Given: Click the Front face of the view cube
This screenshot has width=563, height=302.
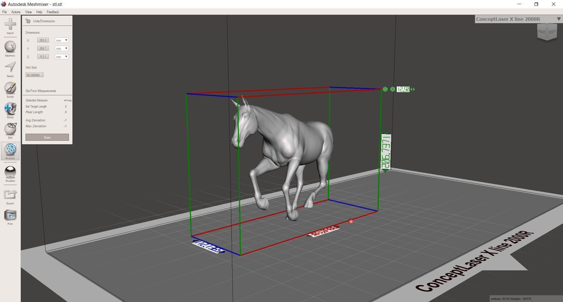Looking at the screenshot, I should pyautogui.click(x=543, y=32).
